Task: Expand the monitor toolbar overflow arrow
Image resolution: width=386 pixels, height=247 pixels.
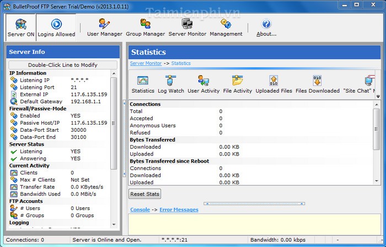Action: click(378, 96)
